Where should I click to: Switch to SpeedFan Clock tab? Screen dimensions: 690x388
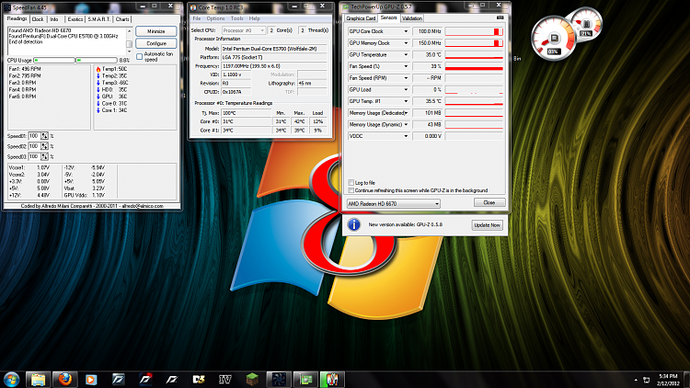pos(38,19)
